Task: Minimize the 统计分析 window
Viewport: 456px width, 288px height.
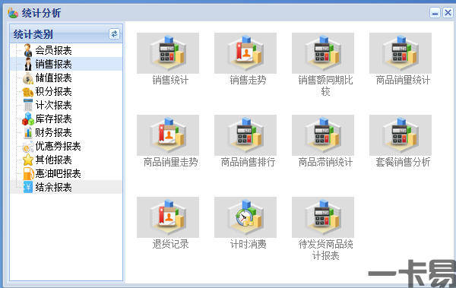Action: [435, 13]
